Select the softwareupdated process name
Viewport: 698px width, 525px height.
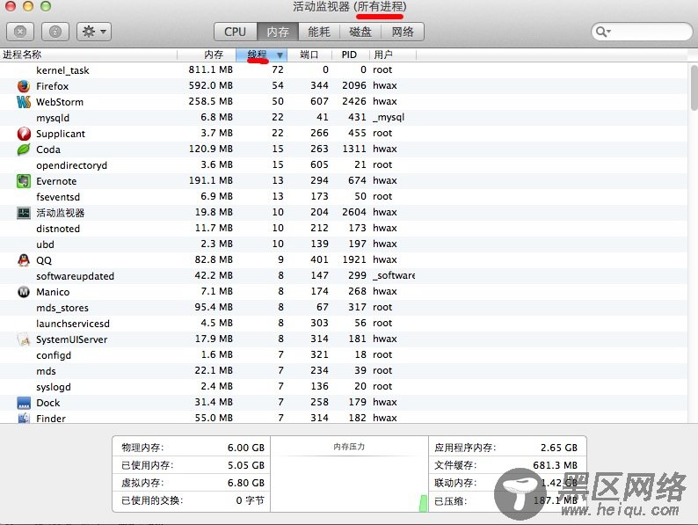coord(76,276)
